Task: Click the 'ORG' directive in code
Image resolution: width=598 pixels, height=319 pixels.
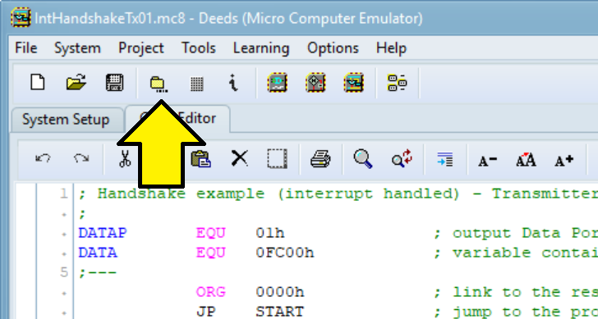Action: point(211,293)
